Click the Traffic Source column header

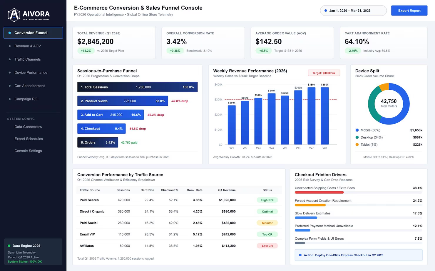tap(90, 190)
